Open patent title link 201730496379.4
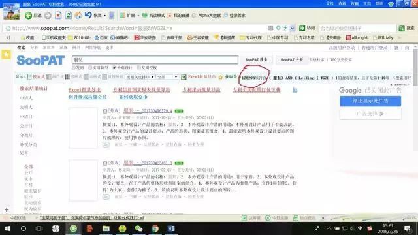 coord(148,110)
